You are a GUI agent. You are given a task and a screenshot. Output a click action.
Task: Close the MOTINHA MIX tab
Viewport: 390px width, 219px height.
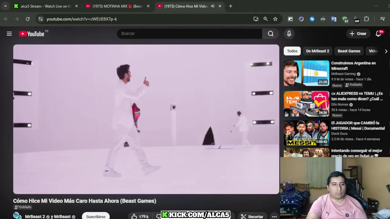(x=148, y=6)
